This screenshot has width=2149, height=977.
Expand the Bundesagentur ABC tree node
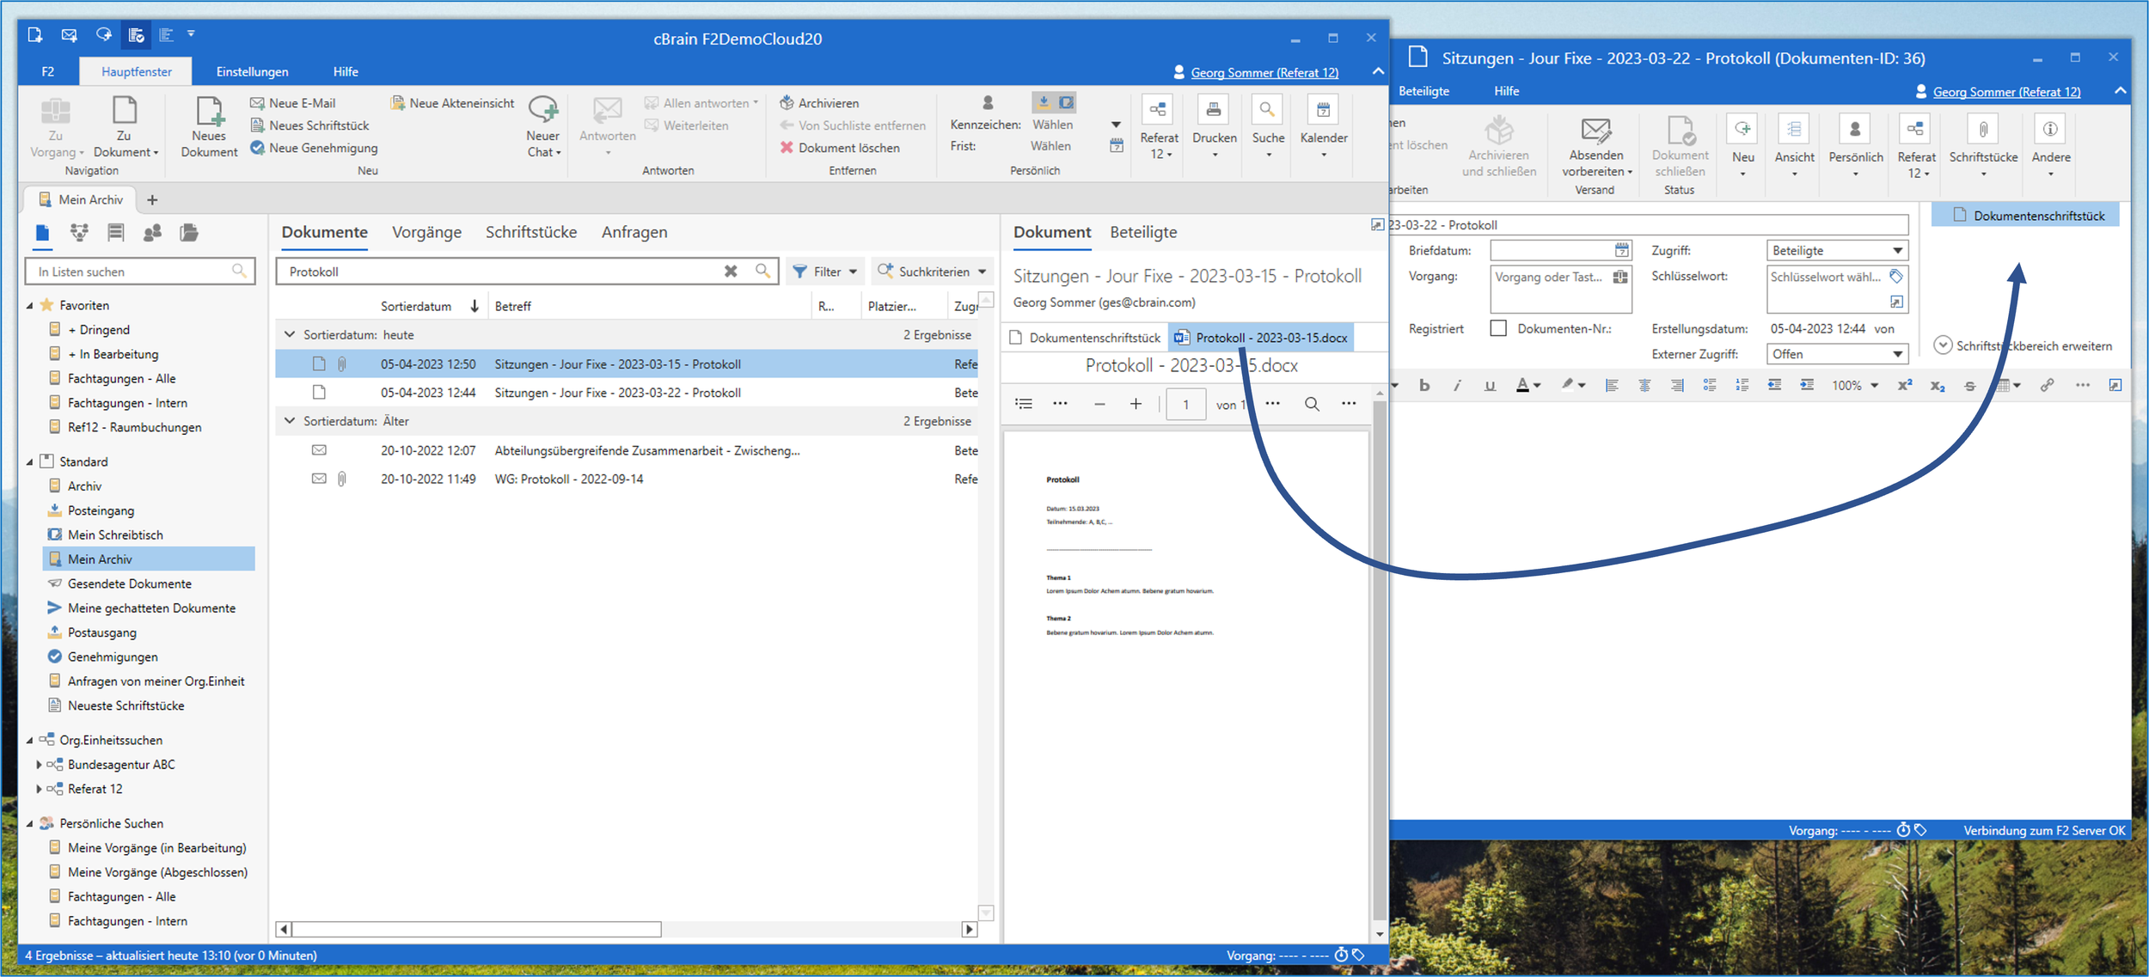pos(39,764)
